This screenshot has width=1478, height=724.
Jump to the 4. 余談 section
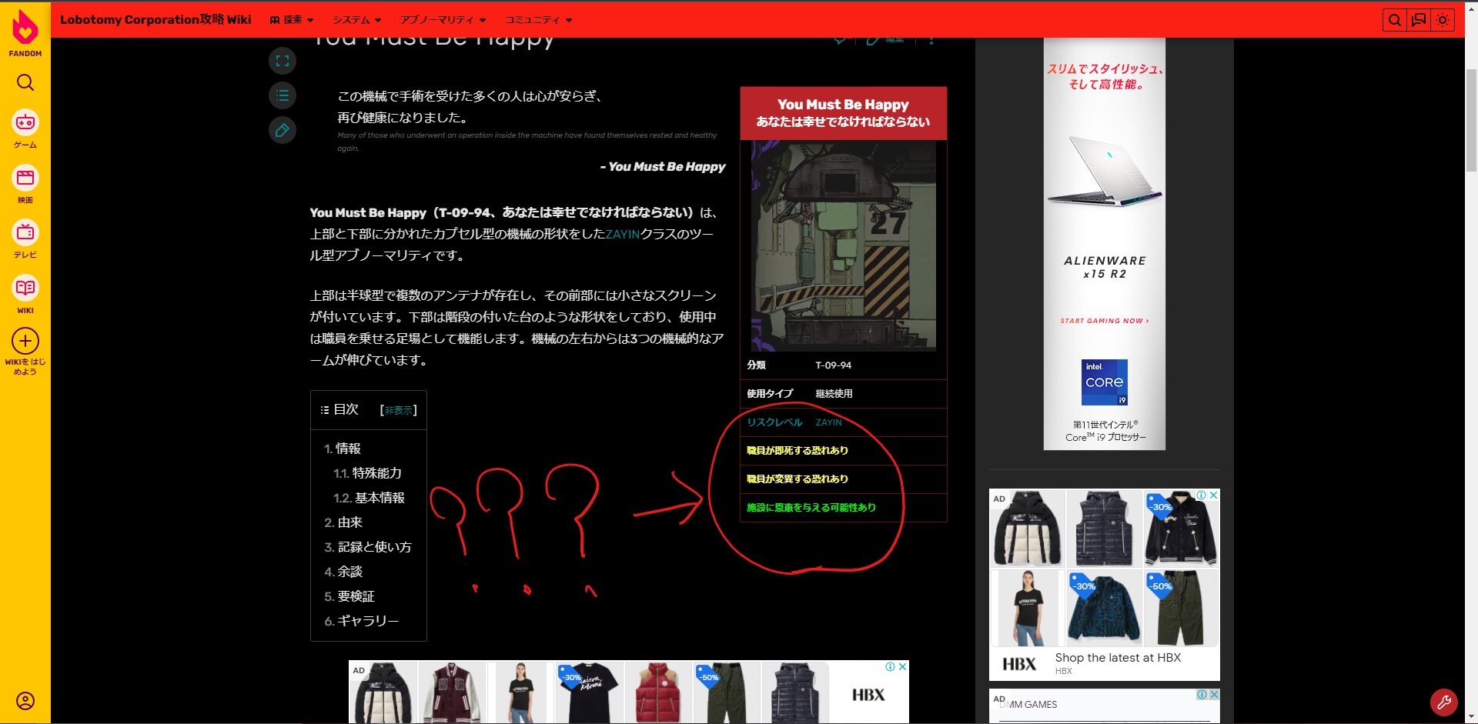pyautogui.click(x=343, y=572)
